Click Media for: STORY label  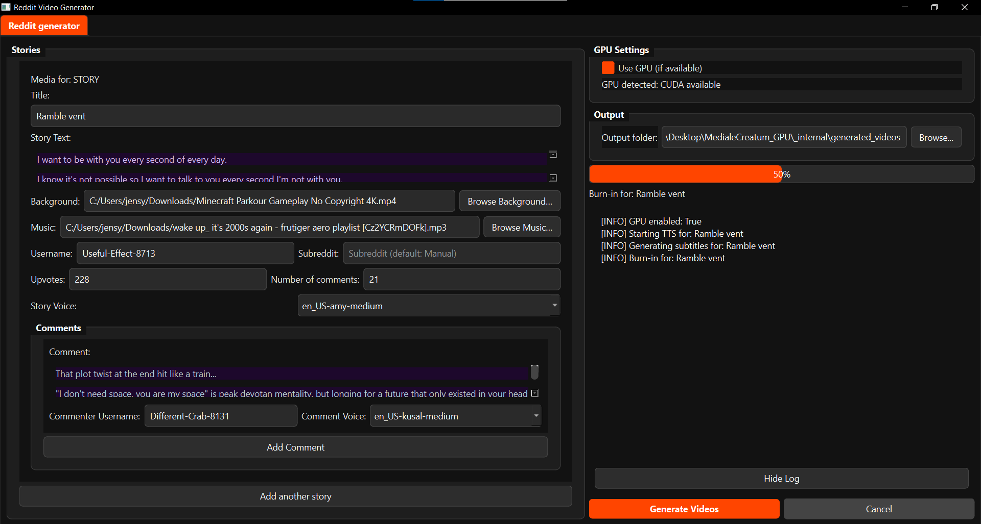tap(65, 79)
